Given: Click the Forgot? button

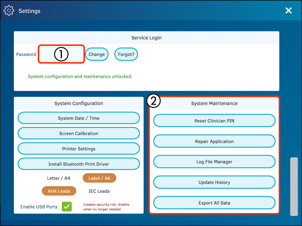Looking at the screenshot, I should click(126, 54).
